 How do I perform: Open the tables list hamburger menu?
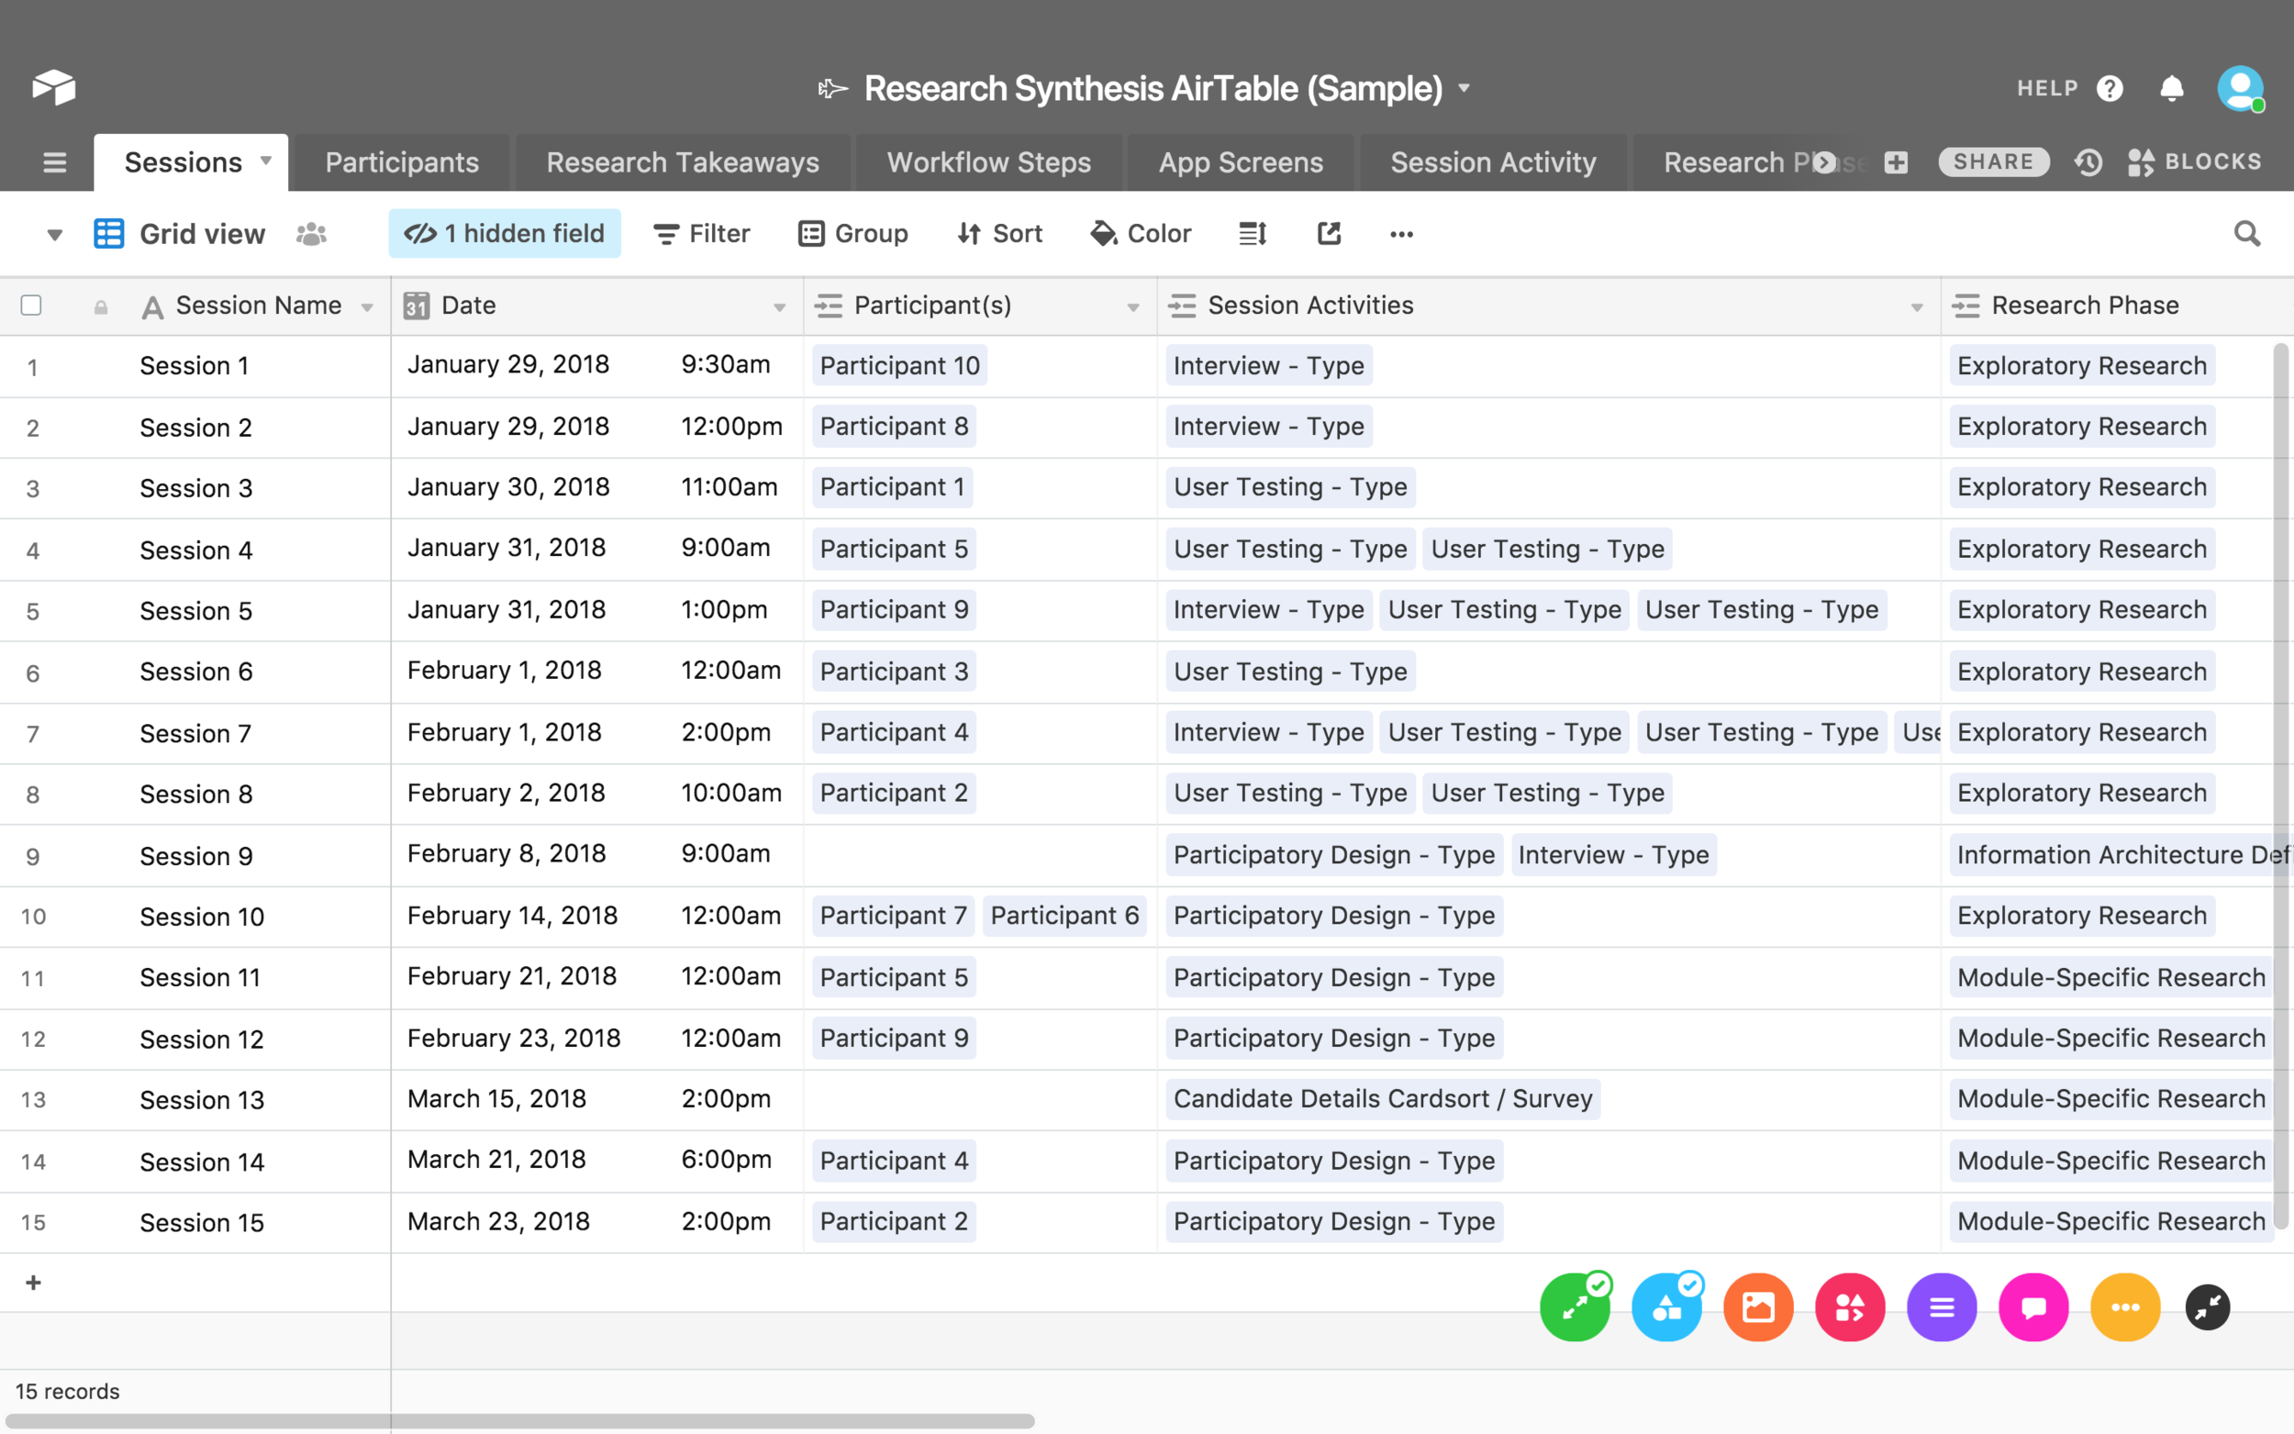(55, 162)
